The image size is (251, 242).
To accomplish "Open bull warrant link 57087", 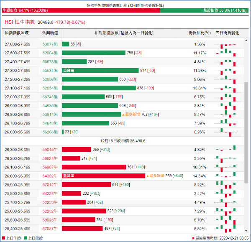I will click(50, 229).
